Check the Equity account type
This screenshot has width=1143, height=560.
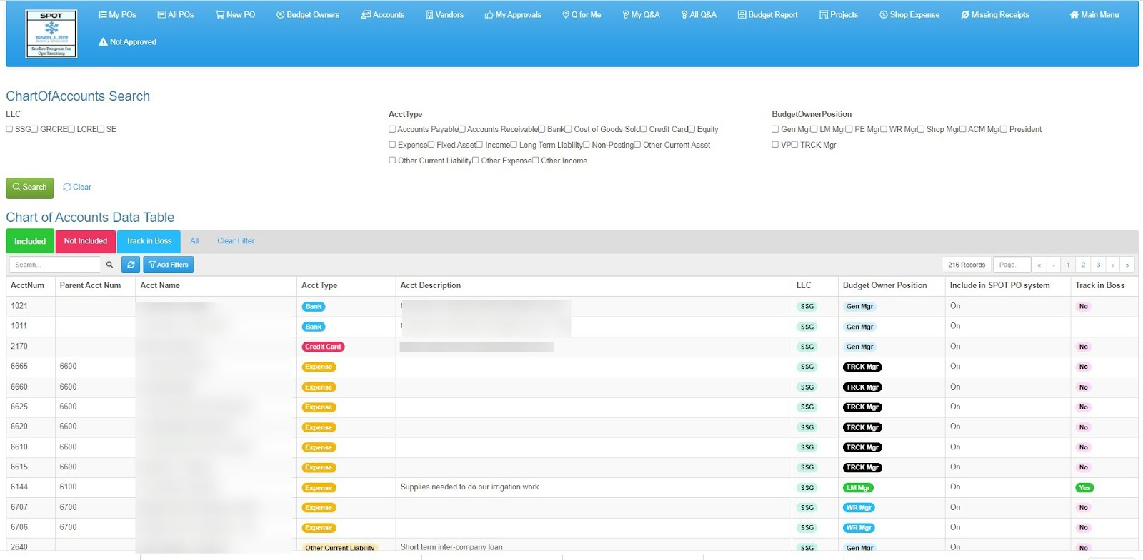click(x=691, y=129)
